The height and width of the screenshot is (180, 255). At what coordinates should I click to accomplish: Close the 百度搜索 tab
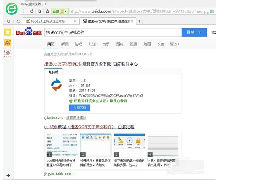[132, 21]
